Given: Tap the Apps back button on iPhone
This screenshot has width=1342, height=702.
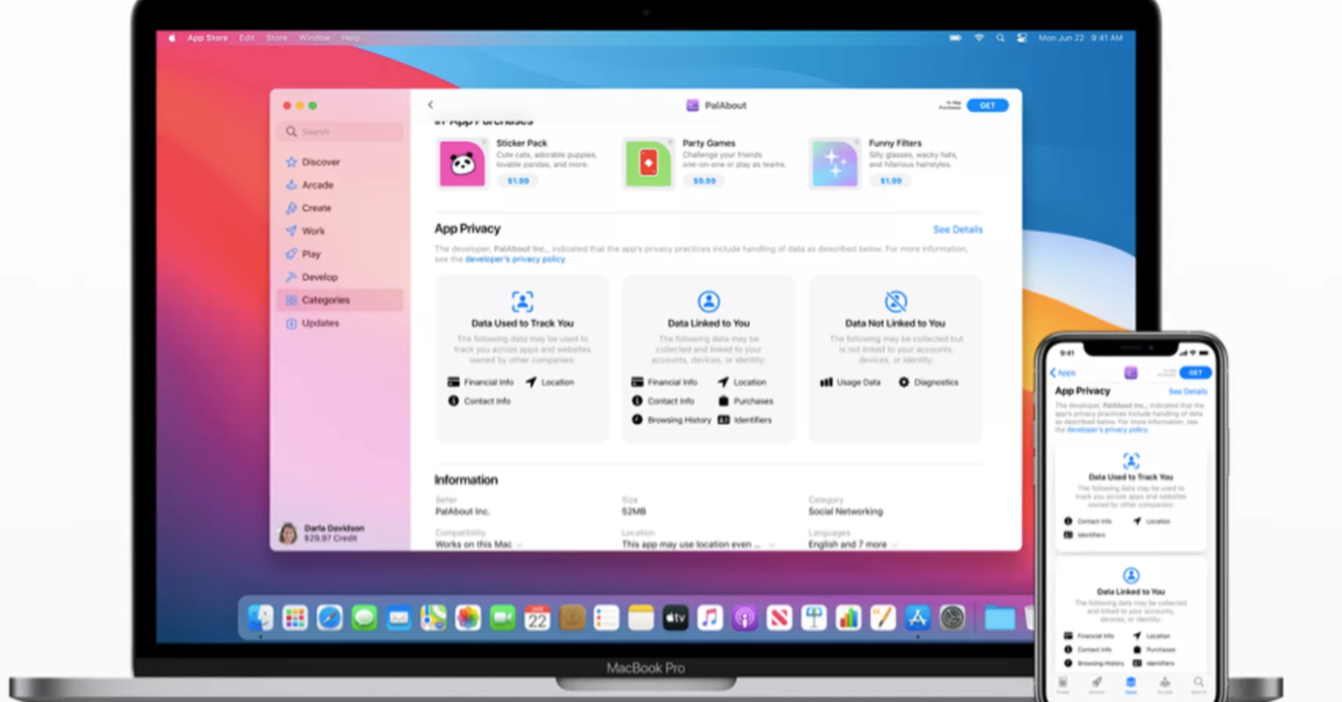Looking at the screenshot, I should [x=1063, y=373].
